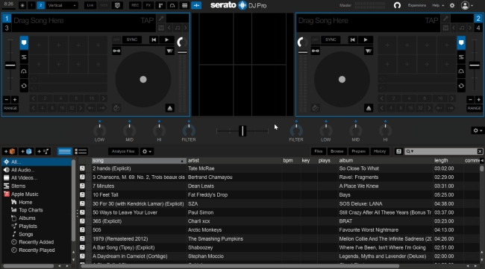Screen dimensions: 485x269
Task: Open the Help menu
Action: click(438, 5)
